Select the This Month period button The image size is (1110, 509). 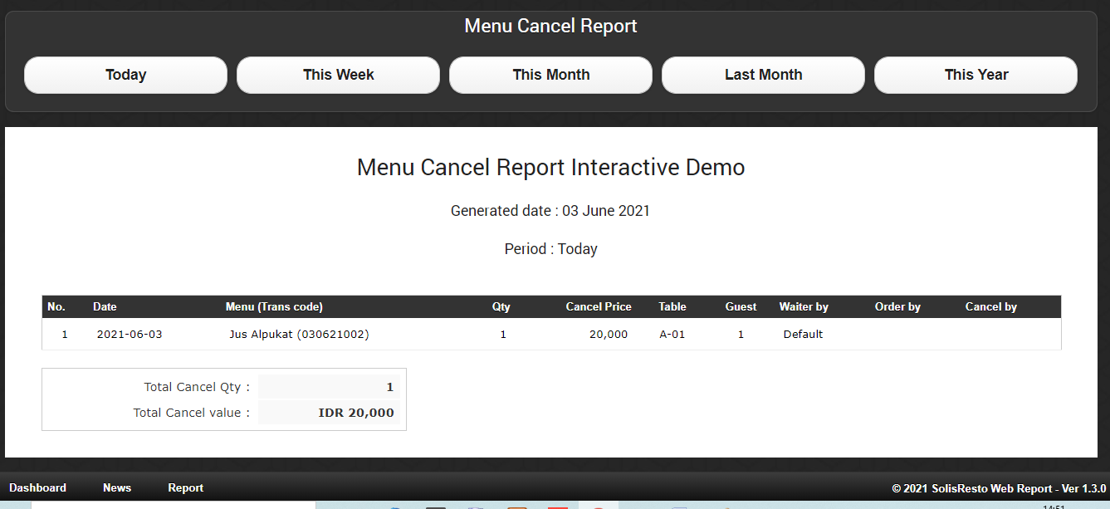550,75
